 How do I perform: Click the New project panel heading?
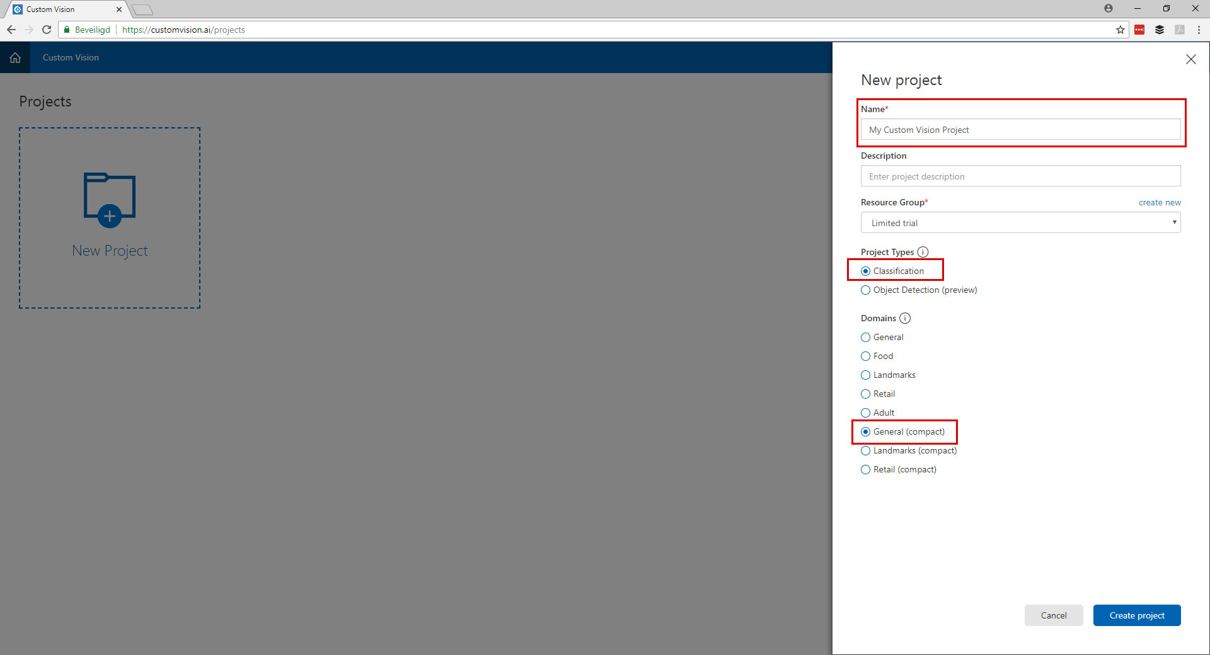(x=901, y=80)
